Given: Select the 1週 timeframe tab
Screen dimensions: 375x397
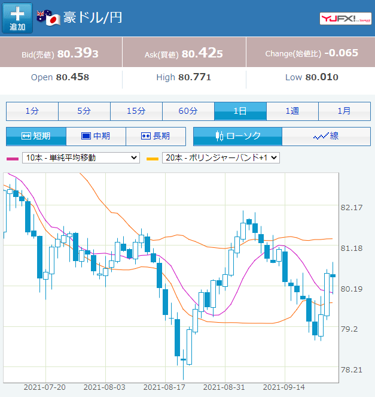Looking at the screenshot, I should (x=292, y=111).
